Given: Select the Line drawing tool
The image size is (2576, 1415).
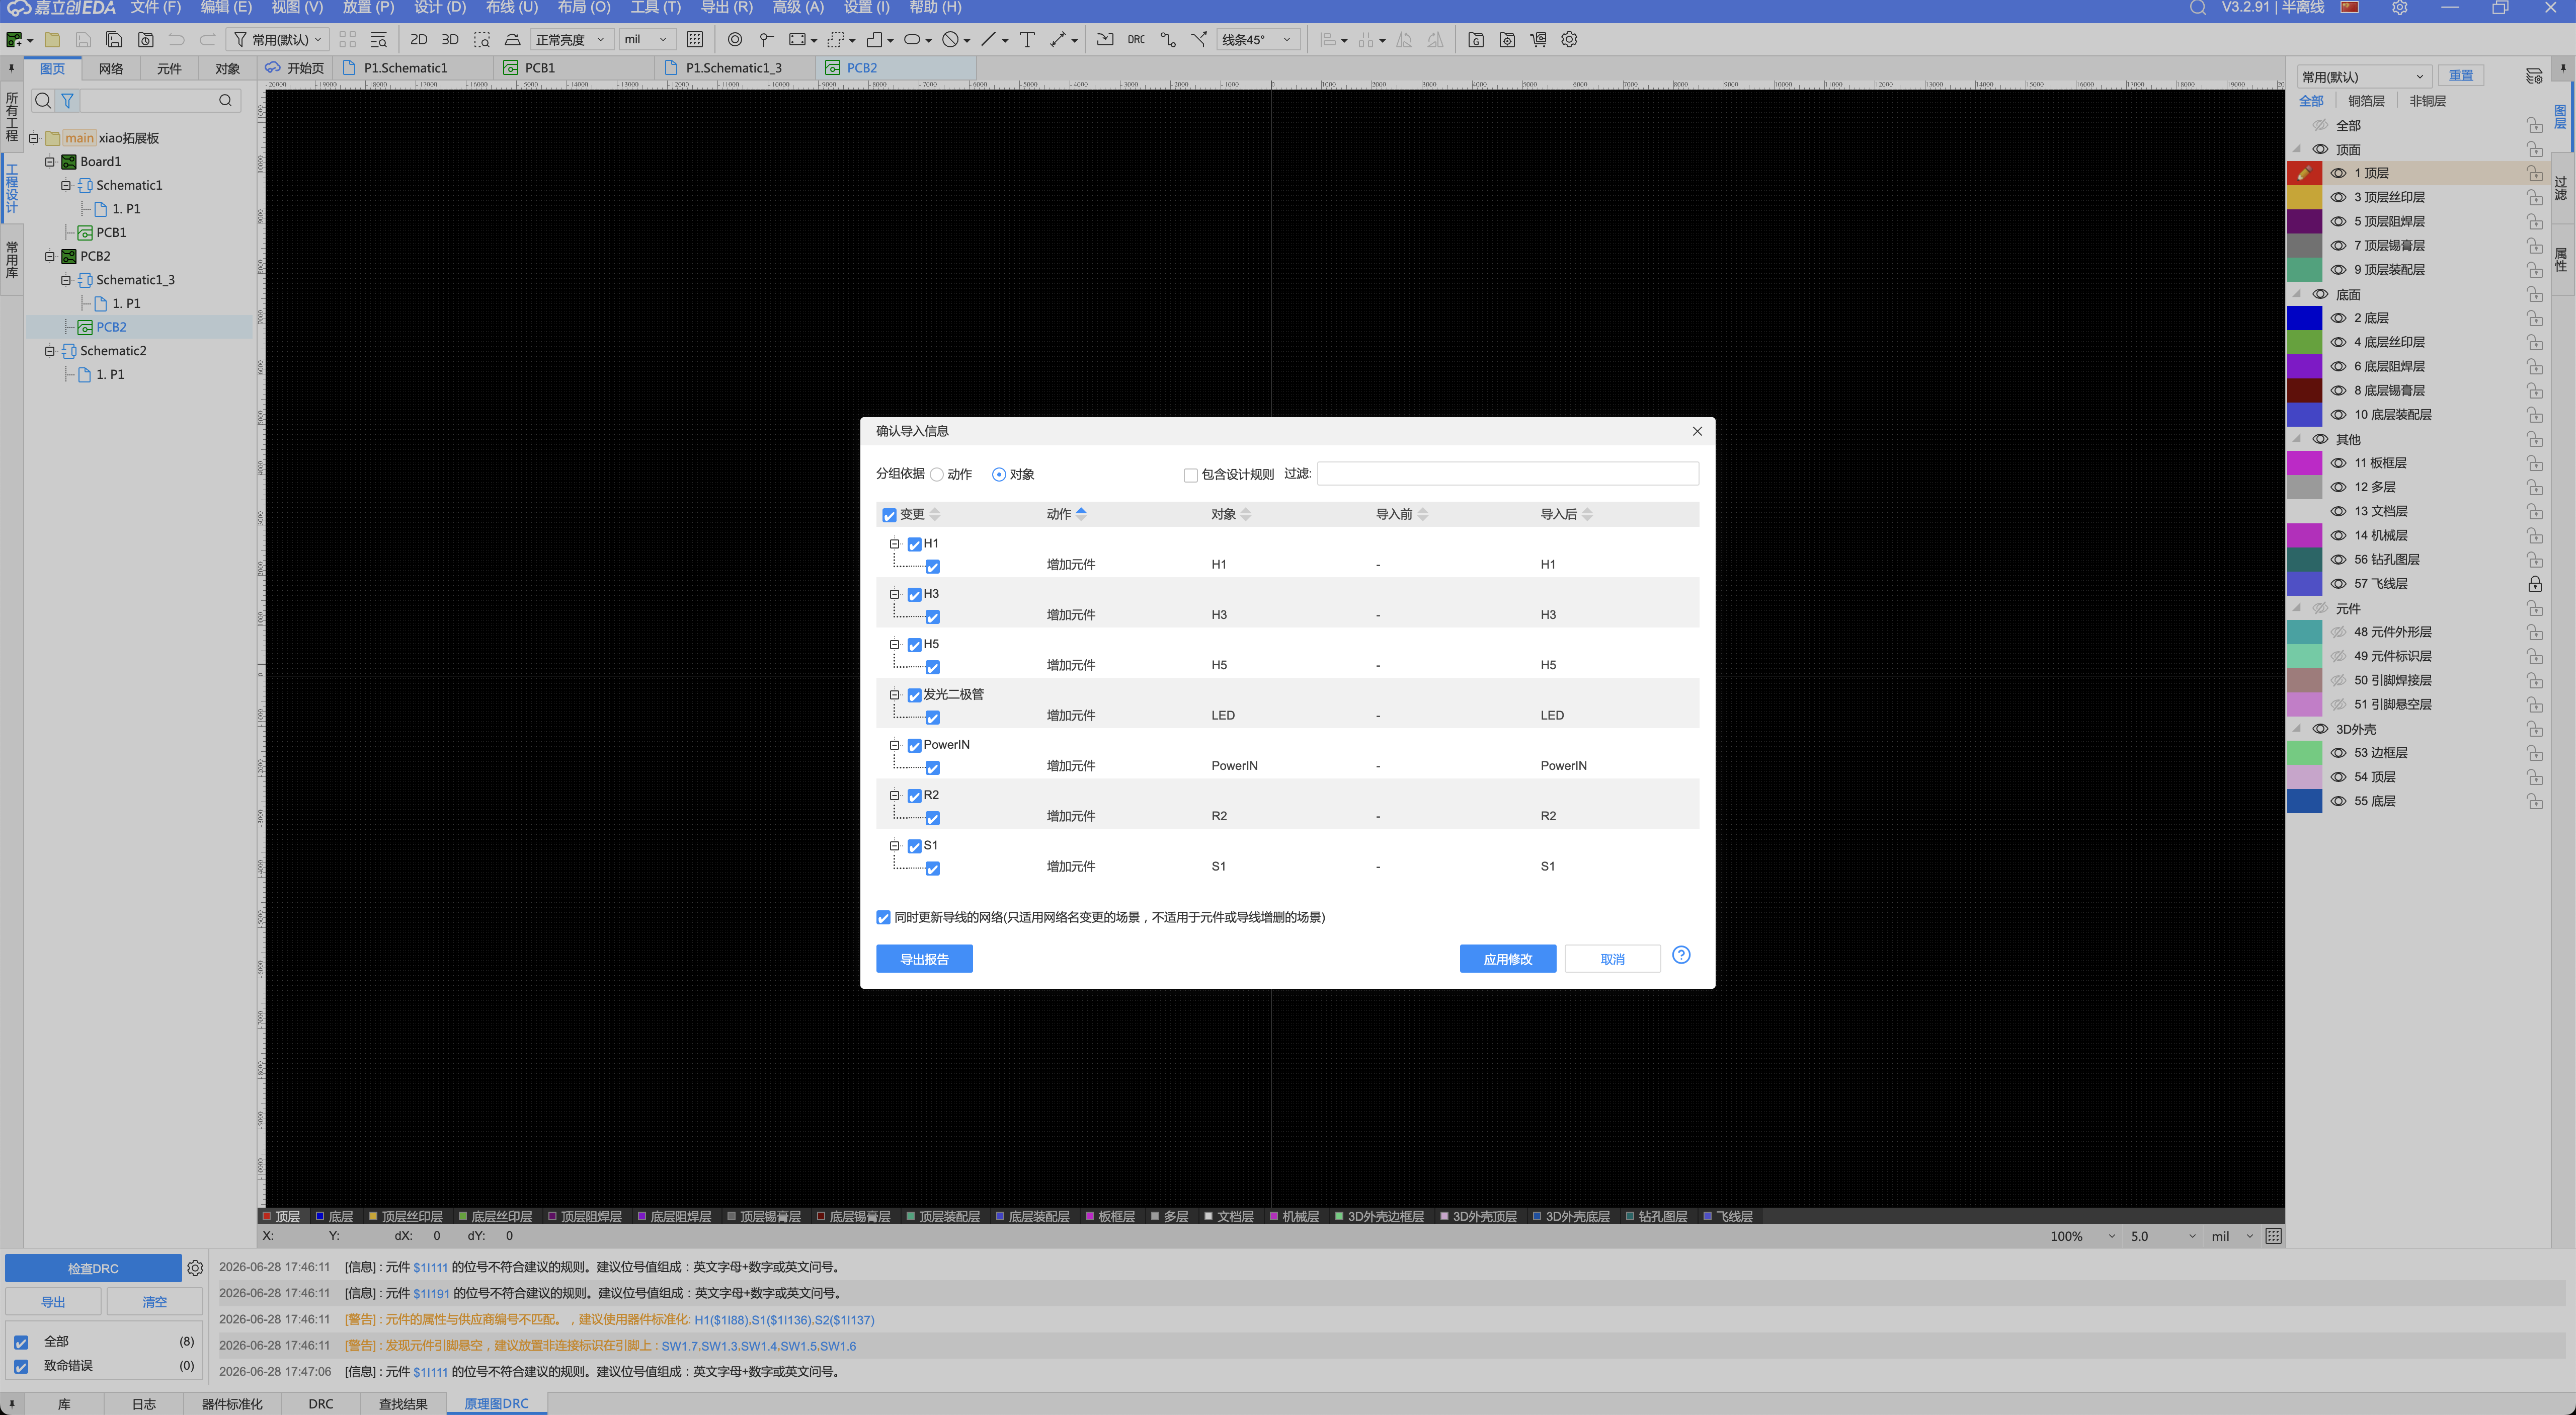Looking at the screenshot, I should [988, 40].
